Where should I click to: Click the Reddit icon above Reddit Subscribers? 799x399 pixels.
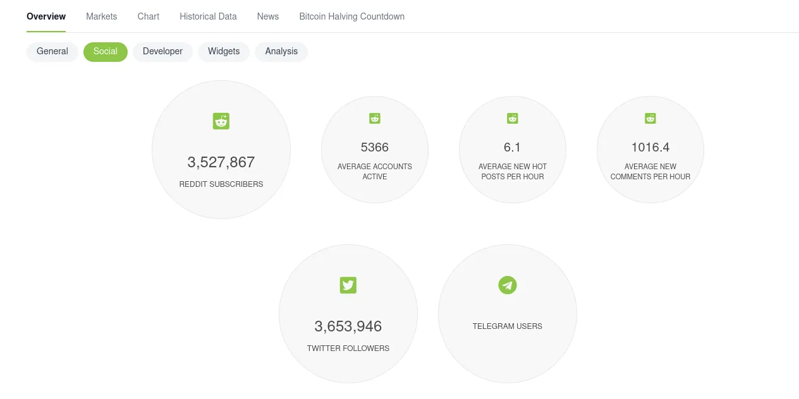click(221, 121)
